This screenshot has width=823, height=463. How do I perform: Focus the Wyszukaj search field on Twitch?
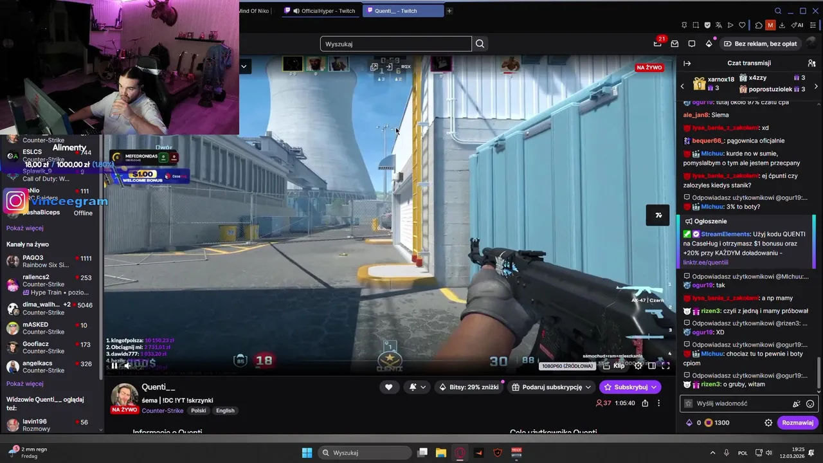[x=396, y=44]
